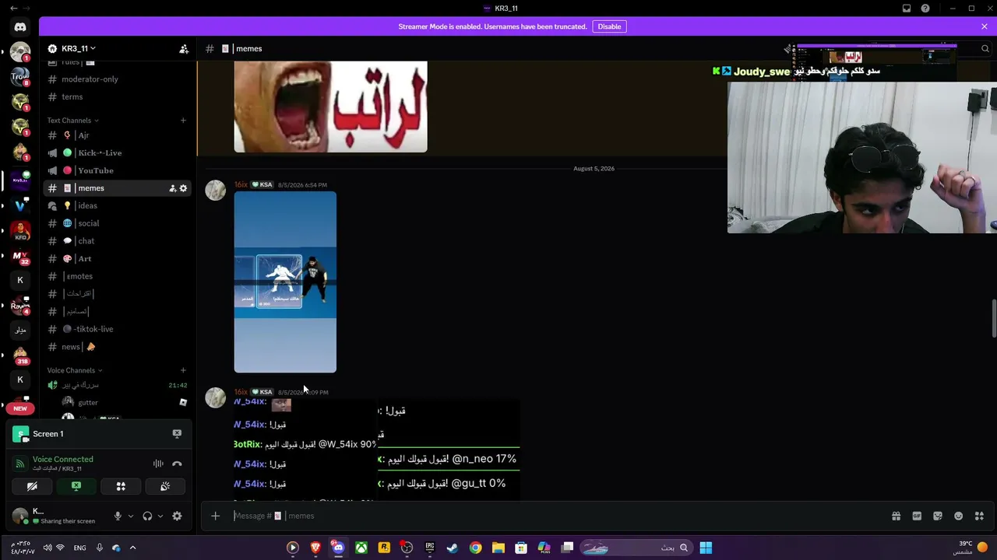Go back using the title bar arrow

[x=14, y=8]
